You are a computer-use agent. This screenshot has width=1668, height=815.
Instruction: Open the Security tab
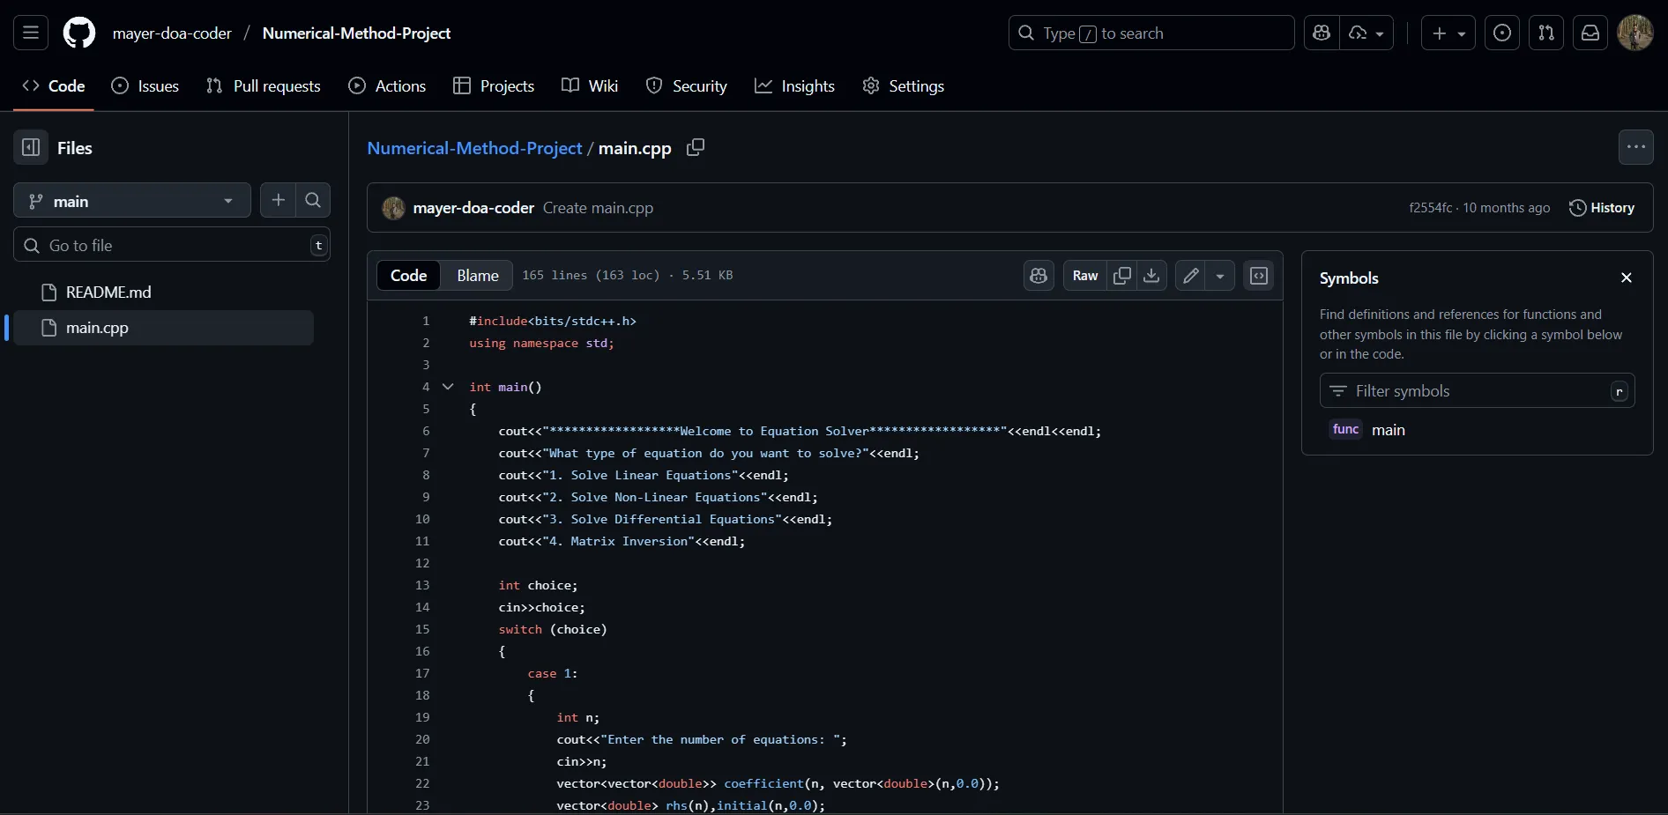coord(687,86)
